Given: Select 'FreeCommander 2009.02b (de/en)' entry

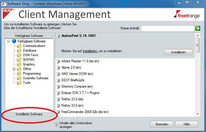Looking at the screenshot, I should click(85, 112).
